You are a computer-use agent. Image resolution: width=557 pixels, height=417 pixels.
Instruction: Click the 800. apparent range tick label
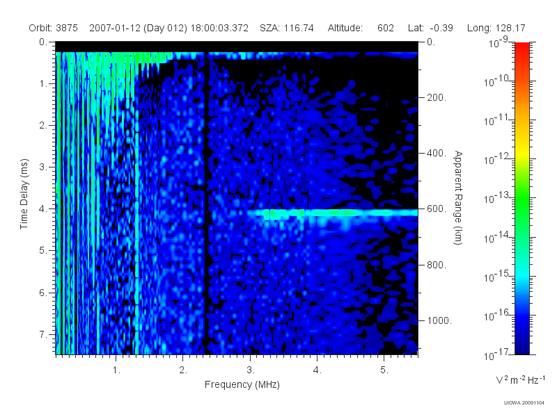coord(437,265)
